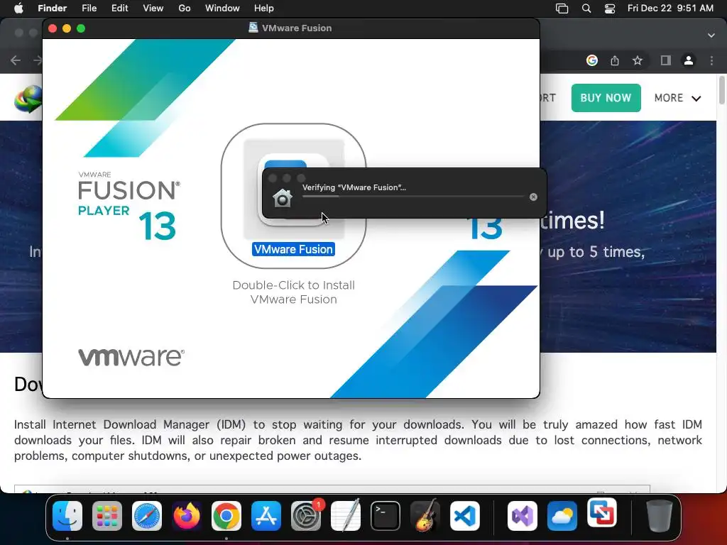The width and height of the screenshot is (727, 545).
Task: Click the VMware Fusion window title
Action: click(297, 28)
